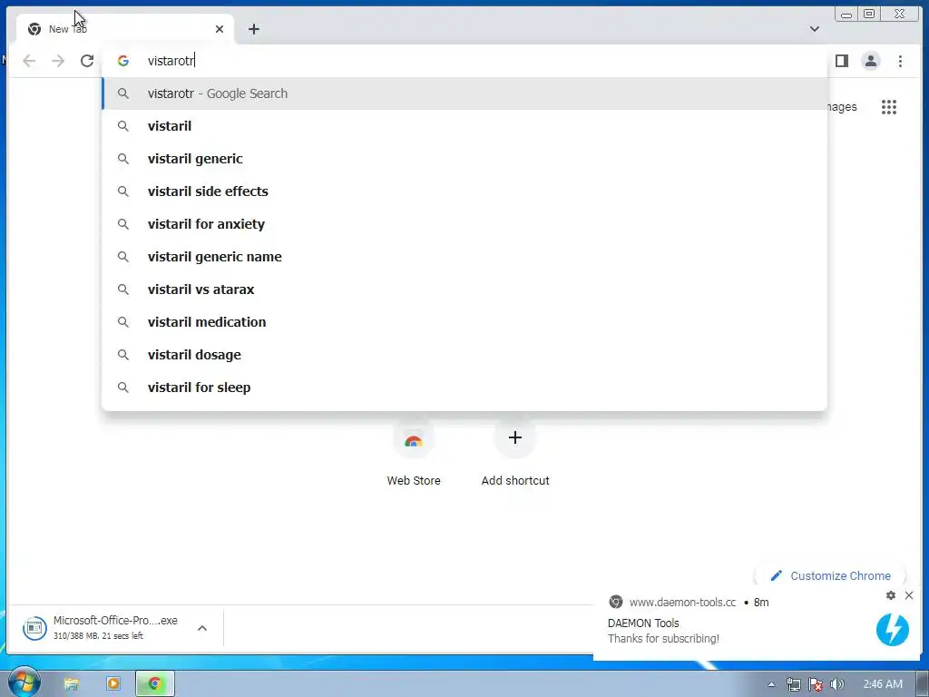Click the volume speaker tray icon
This screenshot has height=697, width=929.
836,684
